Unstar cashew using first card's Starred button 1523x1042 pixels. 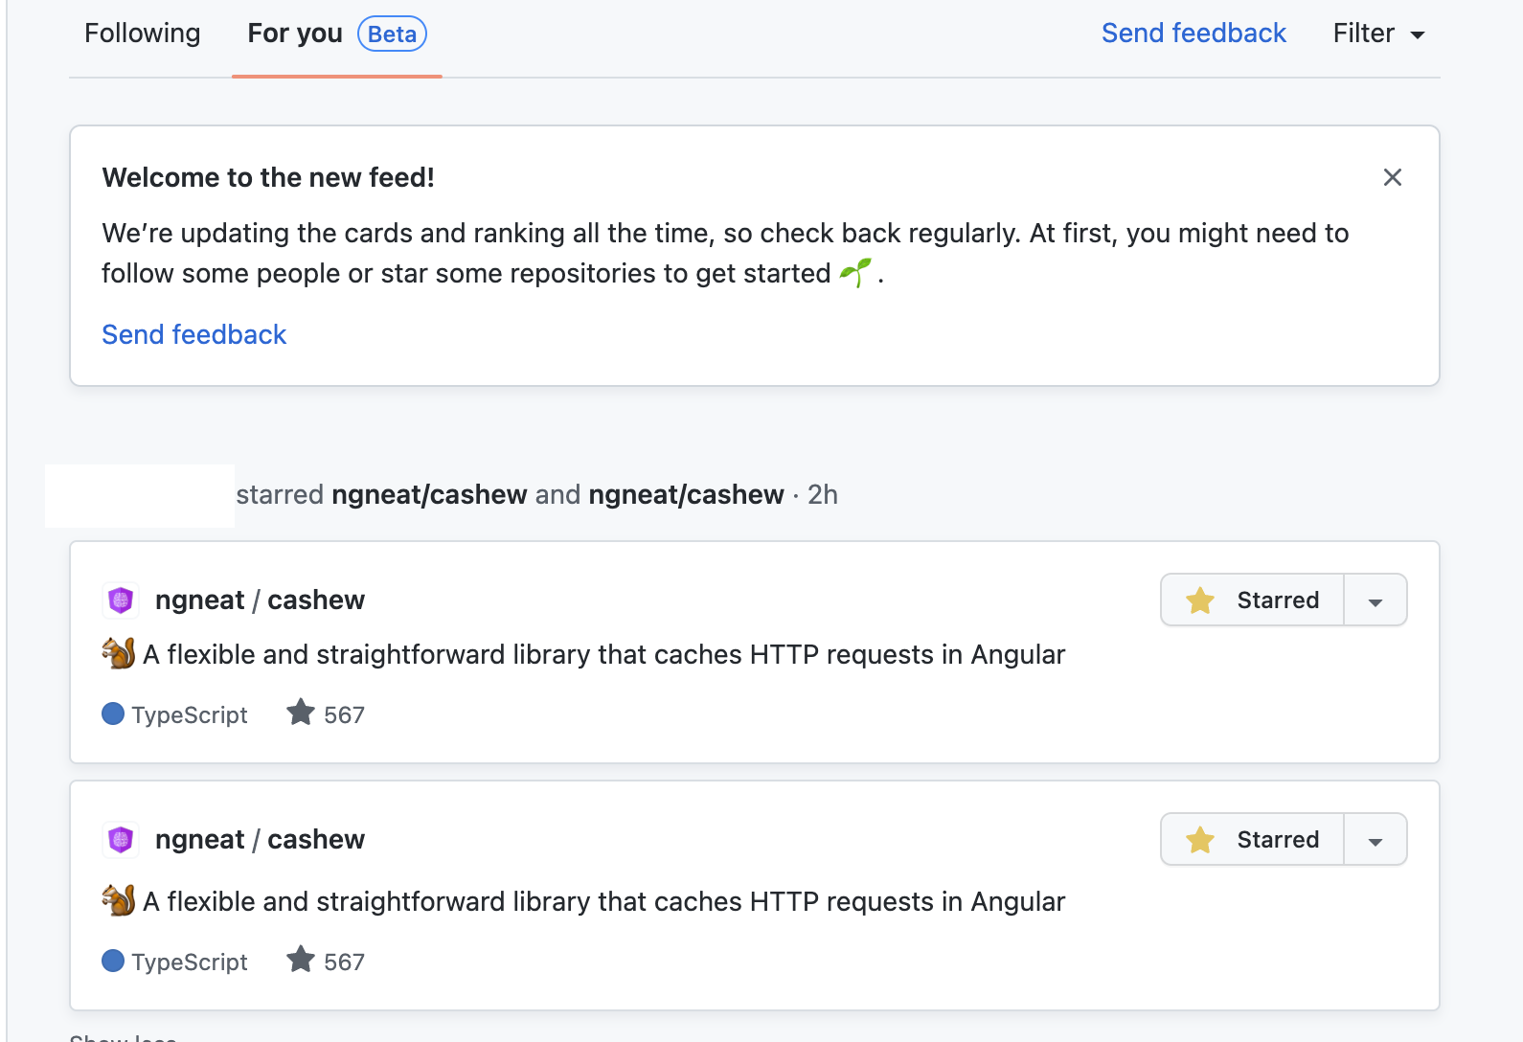(x=1253, y=600)
